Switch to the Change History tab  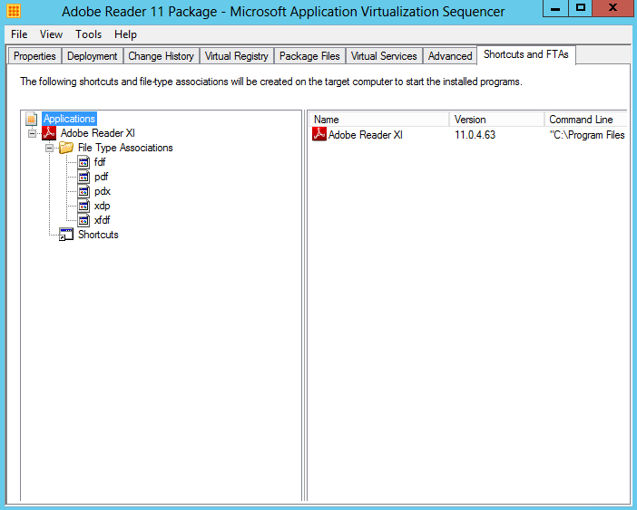(161, 56)
